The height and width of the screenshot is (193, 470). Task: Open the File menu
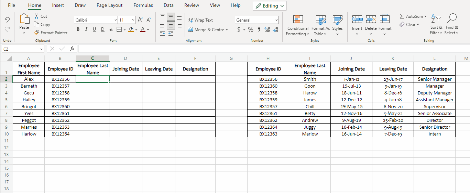point(11,5)
